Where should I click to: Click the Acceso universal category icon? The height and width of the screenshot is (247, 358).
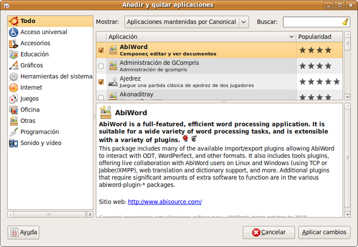pyautogui.click(x=14, y=32)
